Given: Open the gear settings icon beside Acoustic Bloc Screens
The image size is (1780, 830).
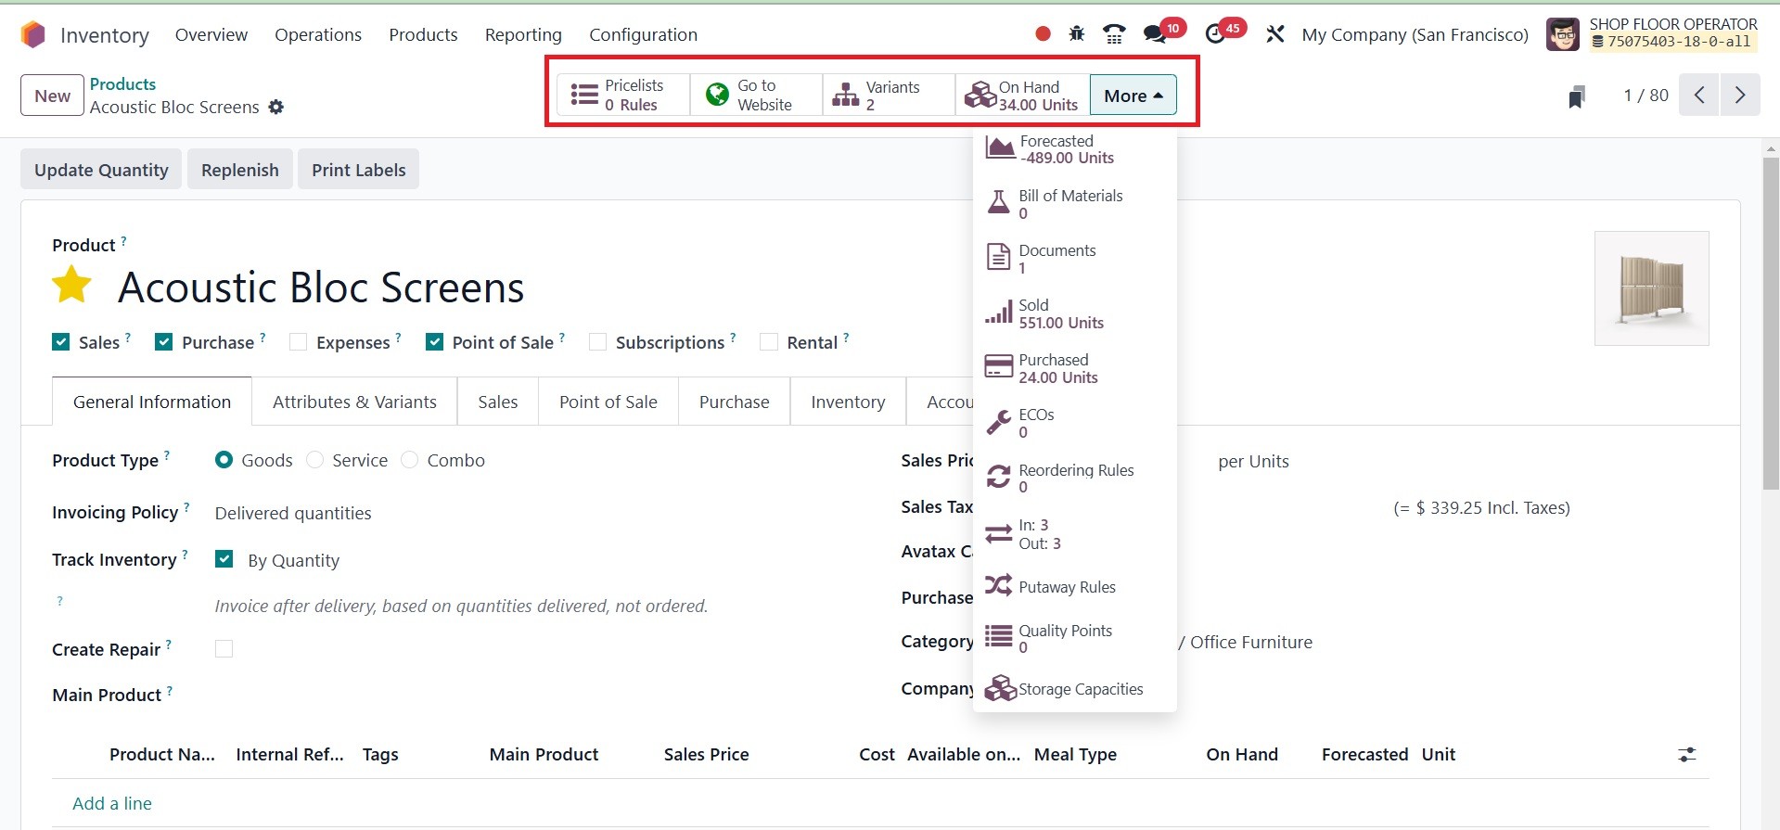Looking at the screenshot, I should 275,108.
